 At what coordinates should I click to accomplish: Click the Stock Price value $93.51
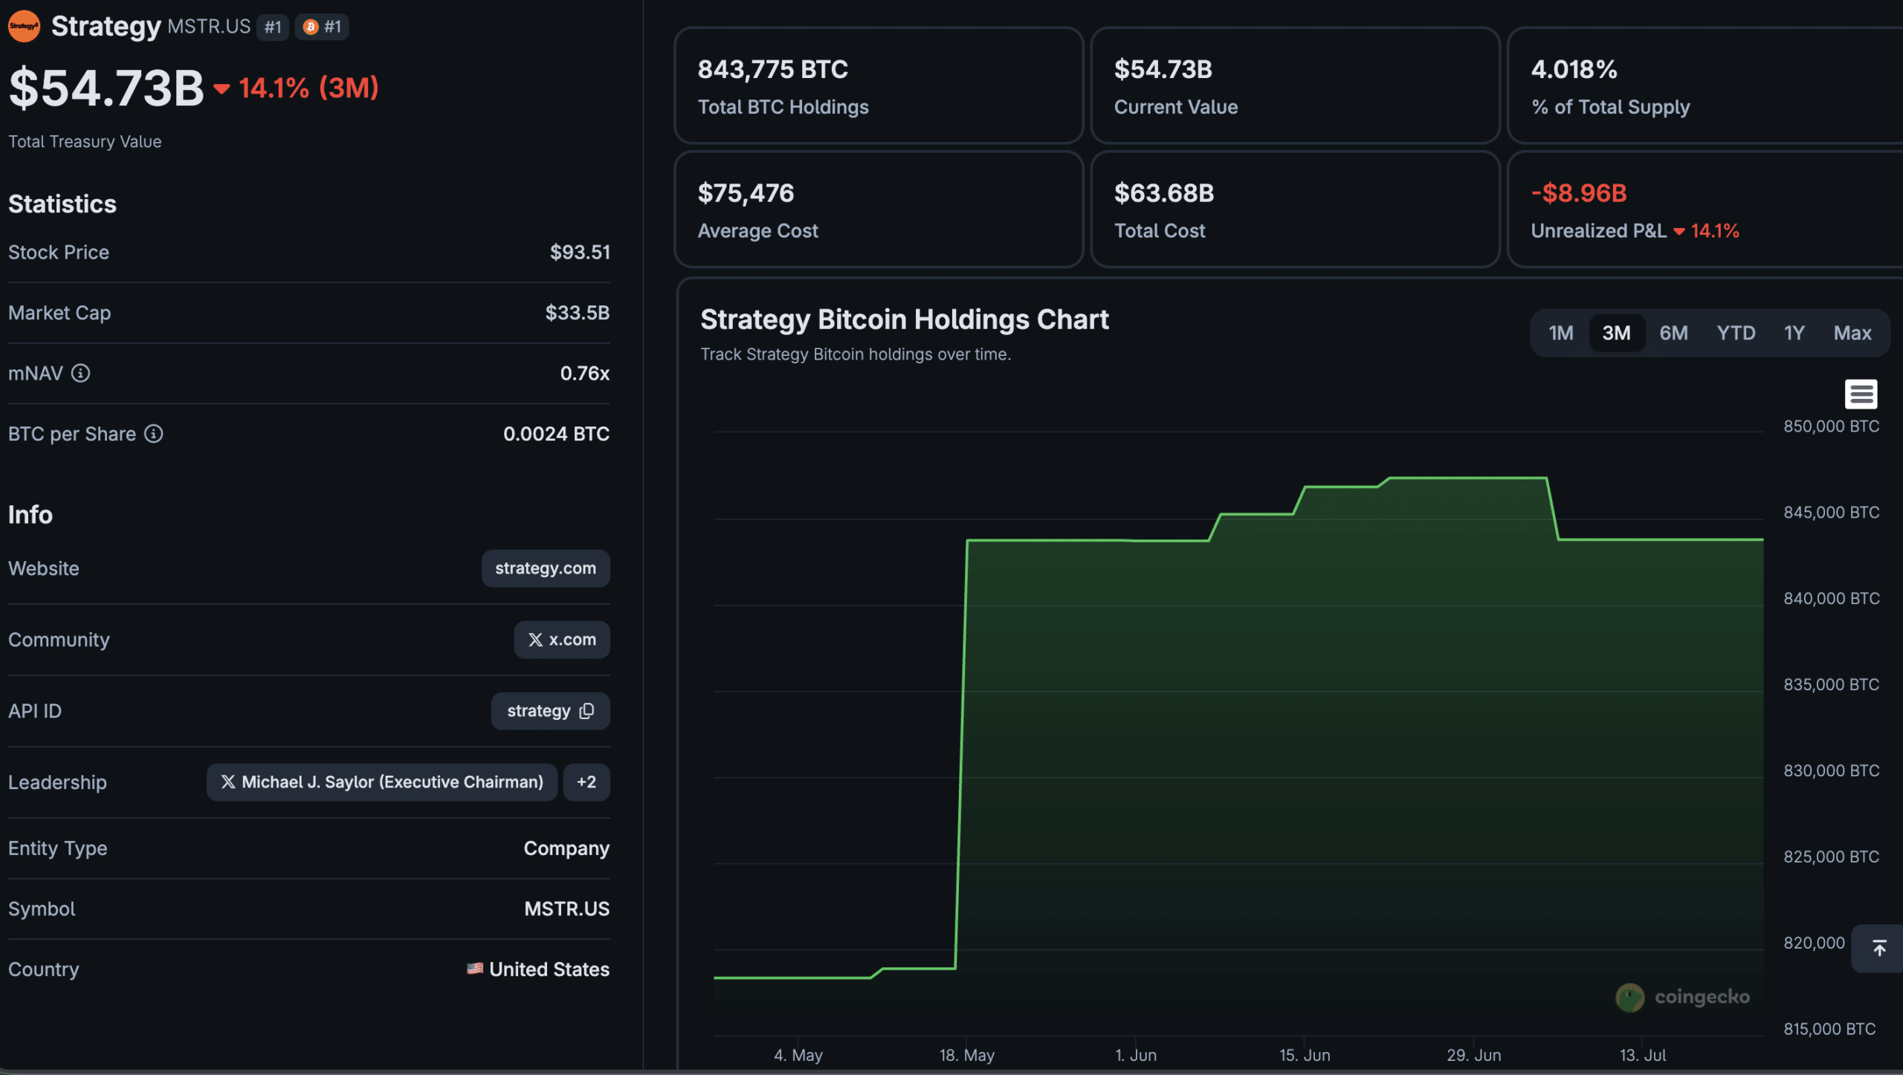click(x=580, y=253)
